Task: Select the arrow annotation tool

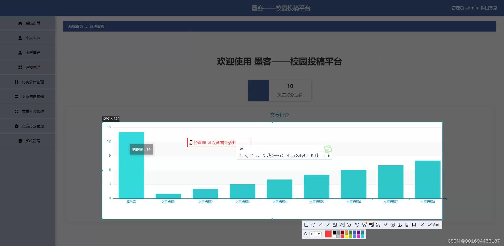Action: (321, 225)
